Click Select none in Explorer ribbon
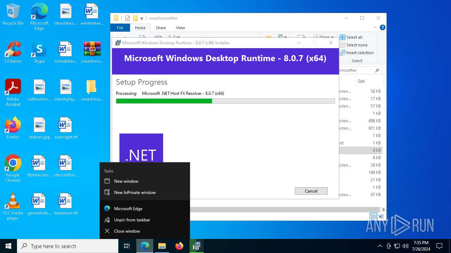The height and width of the screenshot is (253, 451). [x=353, y=45]
